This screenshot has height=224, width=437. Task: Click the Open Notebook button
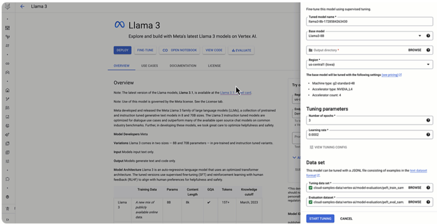[180, 50]
